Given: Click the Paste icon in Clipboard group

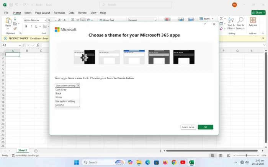Looking at the screenshot, I should point(8,22).
